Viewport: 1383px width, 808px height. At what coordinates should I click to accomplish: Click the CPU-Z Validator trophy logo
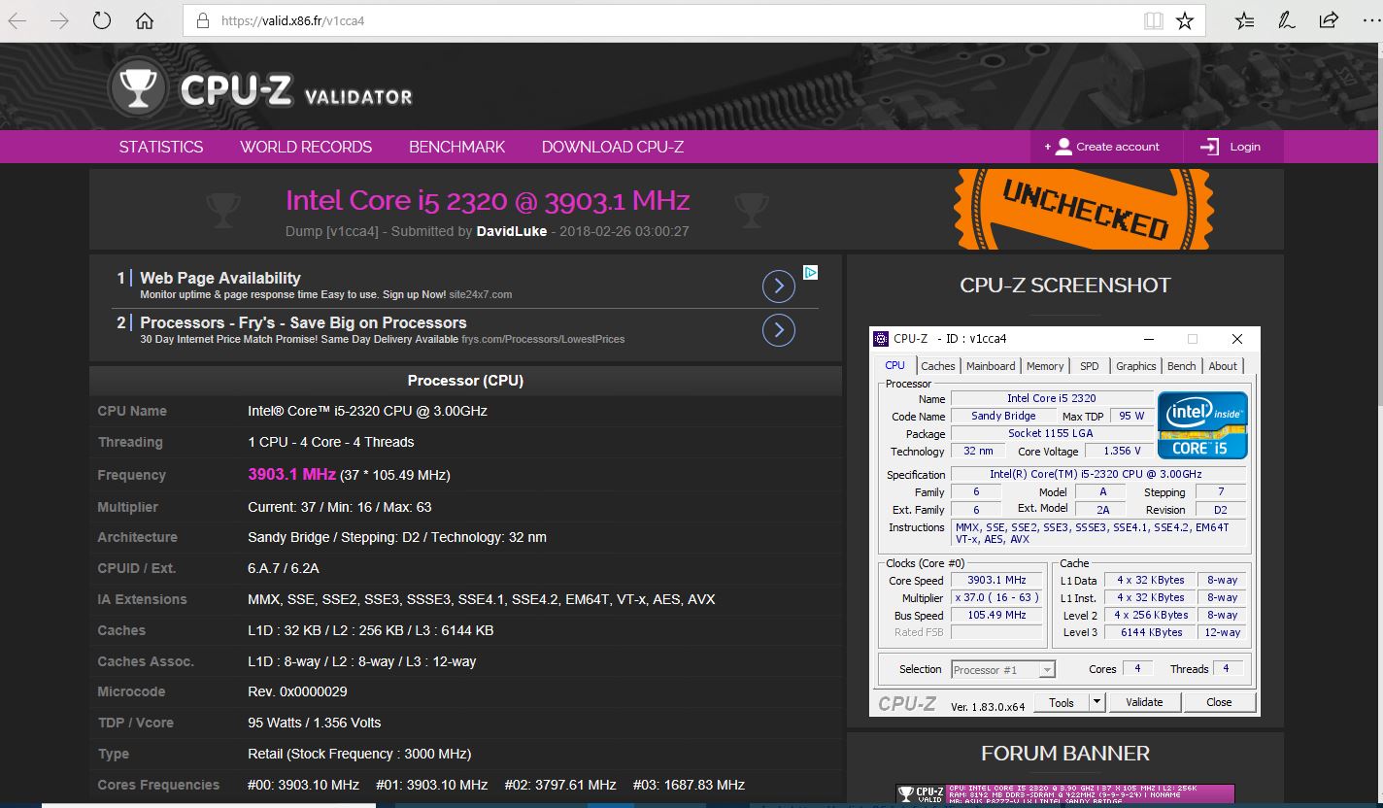140,88
